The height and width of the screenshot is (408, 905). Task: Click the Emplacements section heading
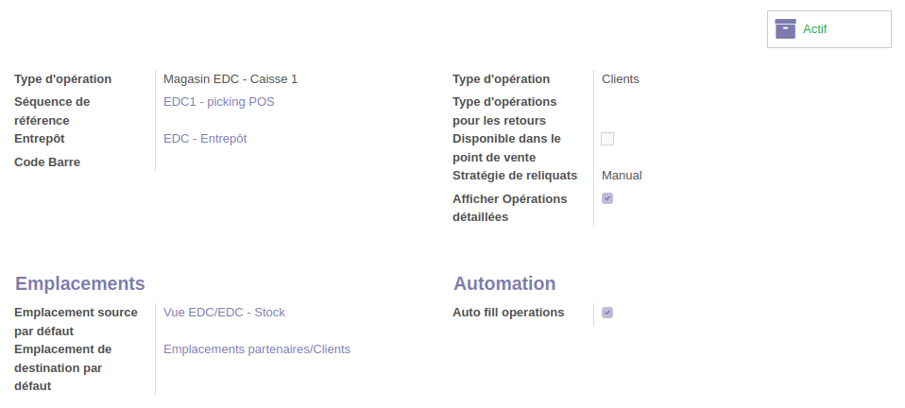tap(80, 284)
